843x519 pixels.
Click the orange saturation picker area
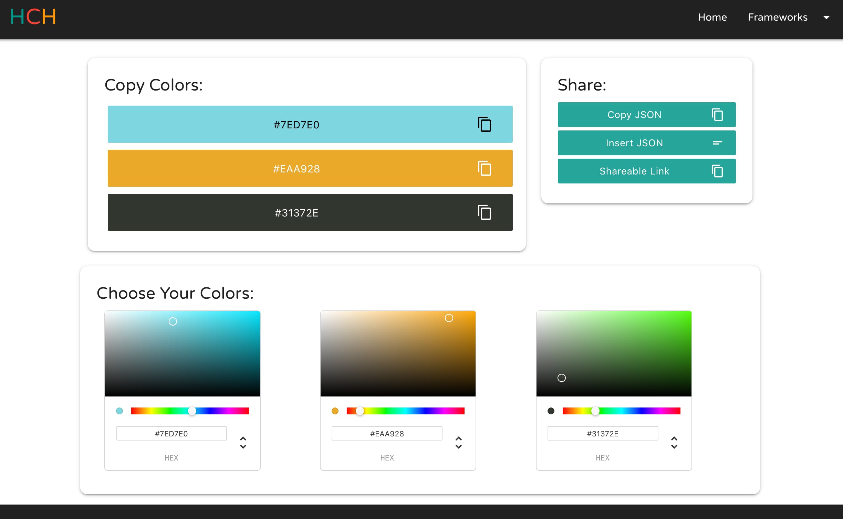click(398, 354)
